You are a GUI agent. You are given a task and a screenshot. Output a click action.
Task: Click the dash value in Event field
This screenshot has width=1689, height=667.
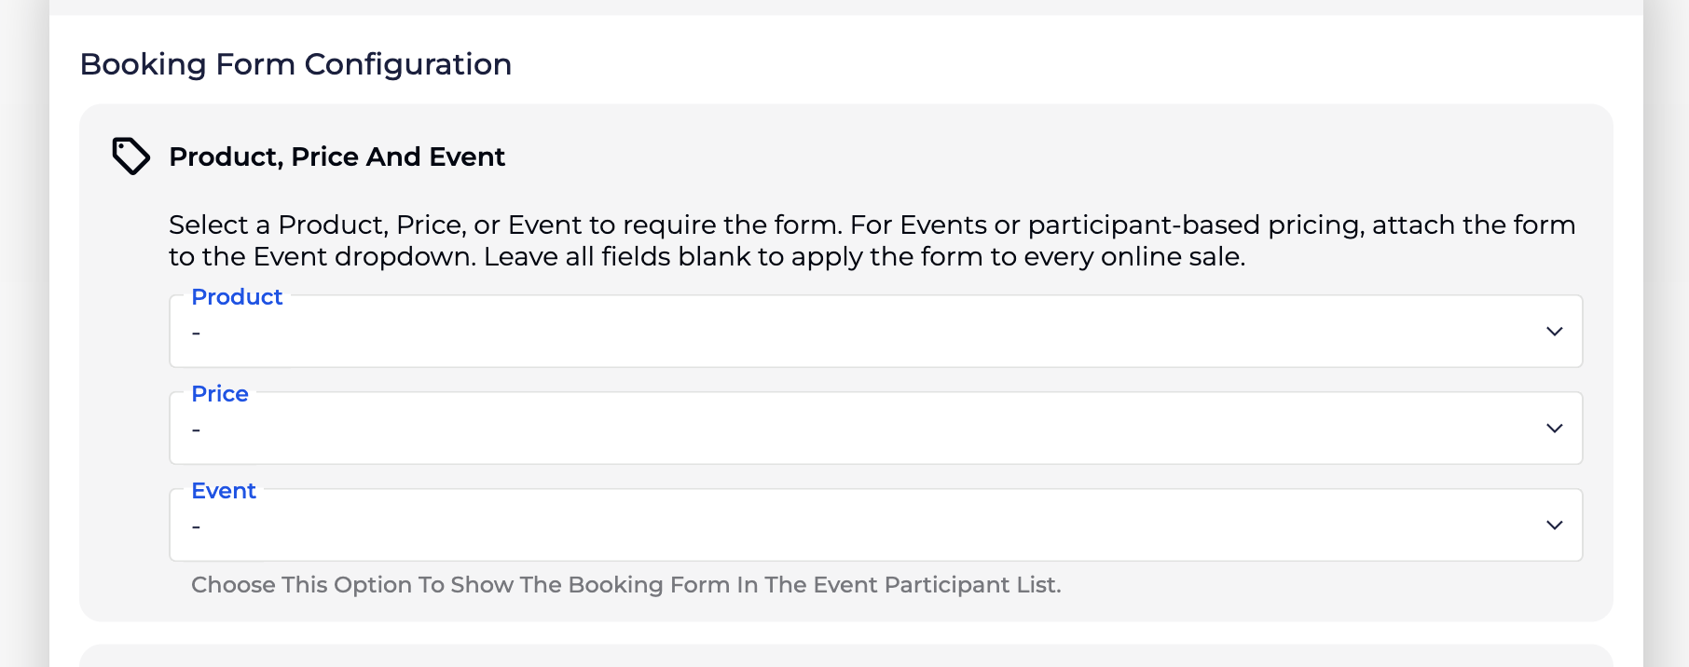coord(196,527)
